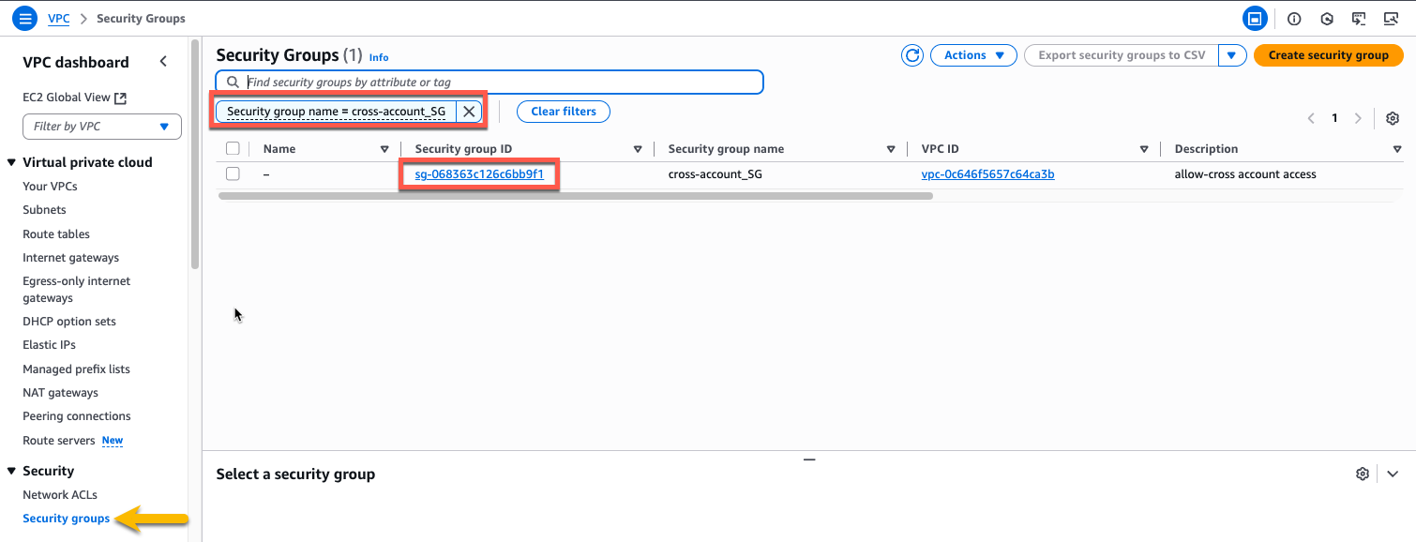Click the Create security group button
This screenshot has width=1416, height=542.
tap(1329, 55)
